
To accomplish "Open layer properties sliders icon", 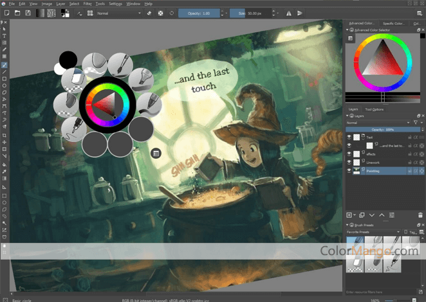I will pyautogui.click(x=392, y=215).
